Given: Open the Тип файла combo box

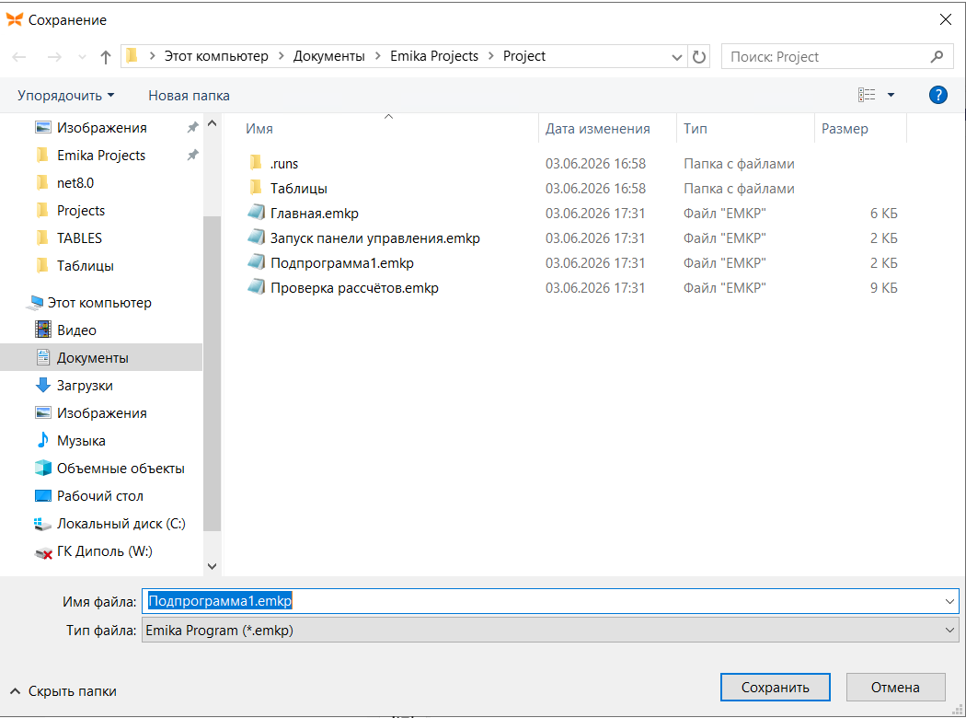Looking at the screenshot, I should coord(550,630).
